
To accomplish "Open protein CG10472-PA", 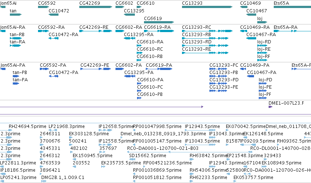I will (x=64, y=73).
